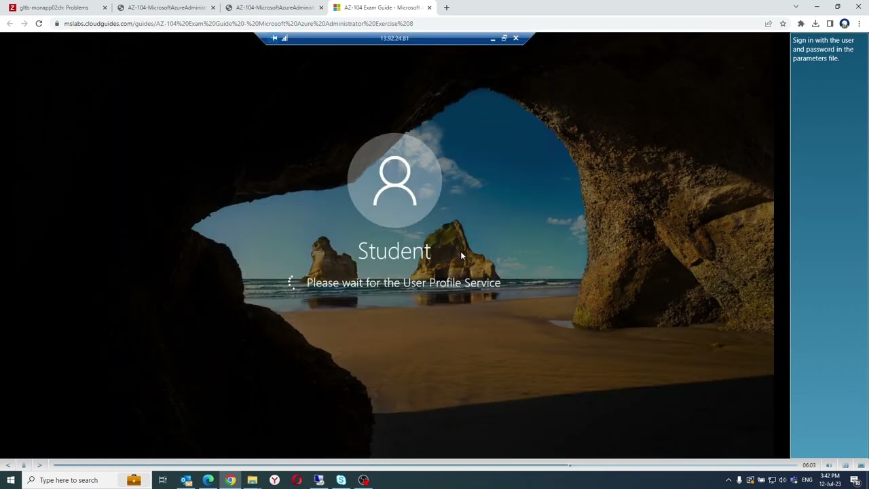The image size is (869, 489).
Task: Click 'Please wait for the User Profile Service'
Action: [x=403, y=283]
